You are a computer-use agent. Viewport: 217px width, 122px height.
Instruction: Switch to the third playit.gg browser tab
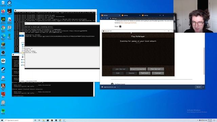pos(151,15)
